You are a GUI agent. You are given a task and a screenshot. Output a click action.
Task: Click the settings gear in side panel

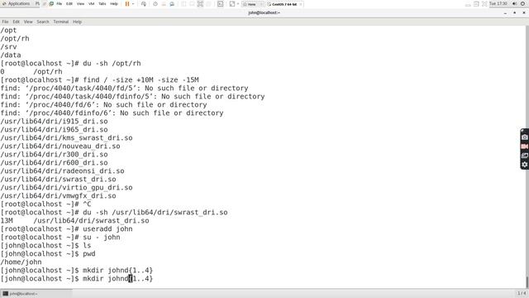[524, 165]
